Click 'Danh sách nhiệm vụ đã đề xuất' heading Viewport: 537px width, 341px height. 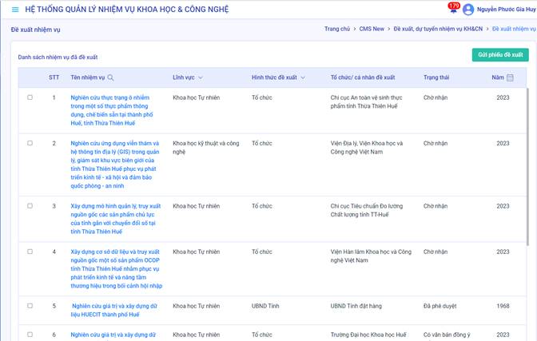point(58,57)
